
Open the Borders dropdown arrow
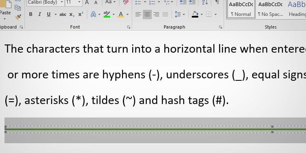tap(215, 14)
